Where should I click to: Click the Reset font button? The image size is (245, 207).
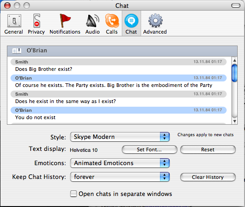coord(208,149)
